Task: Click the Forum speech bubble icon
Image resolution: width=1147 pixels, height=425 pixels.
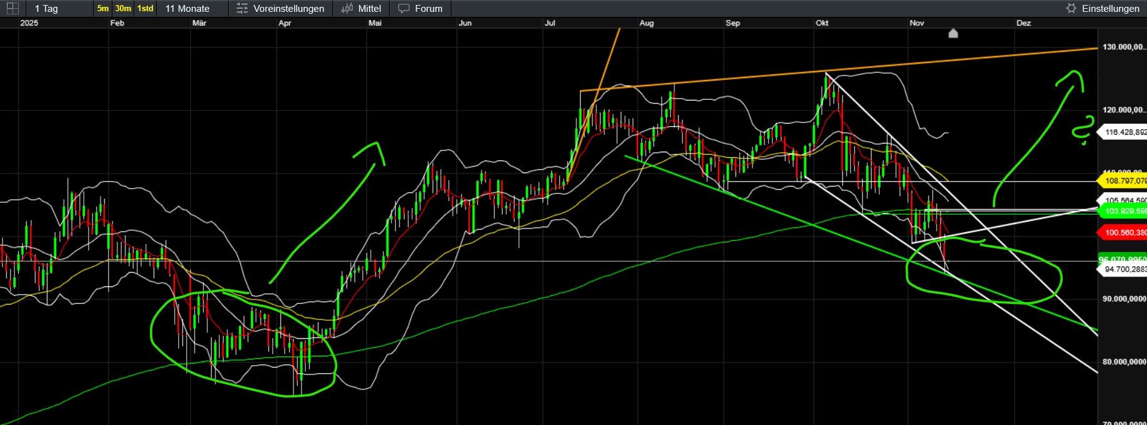Action: tap(404, 9)
